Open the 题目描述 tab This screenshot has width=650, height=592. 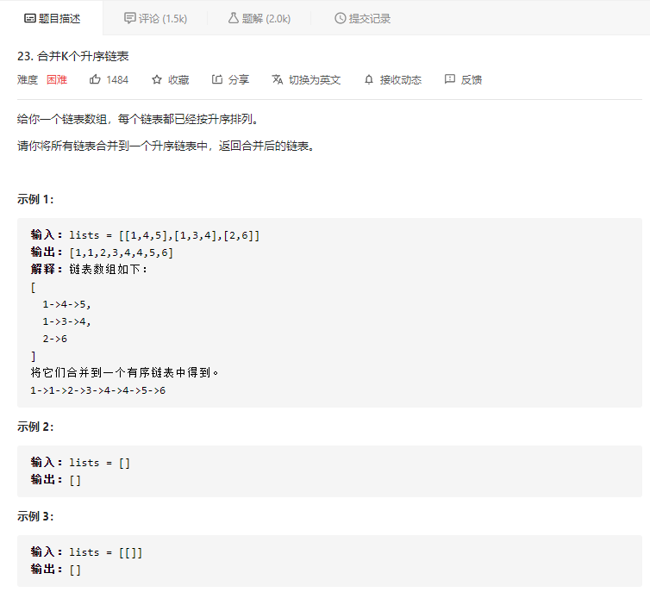click(52, 18)
